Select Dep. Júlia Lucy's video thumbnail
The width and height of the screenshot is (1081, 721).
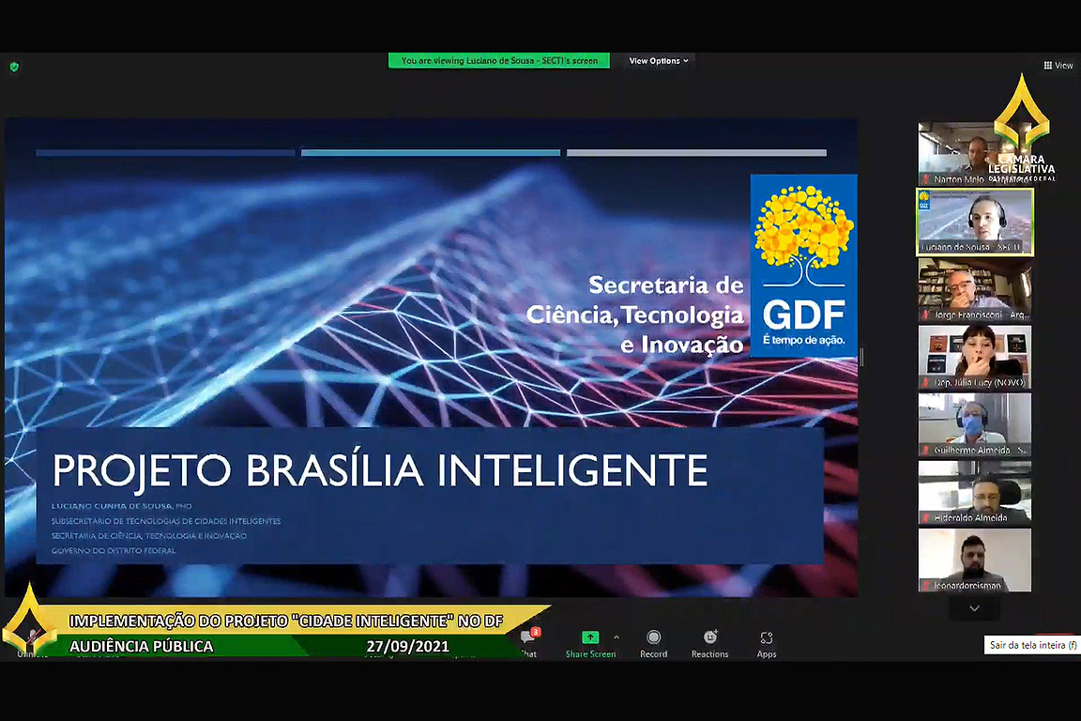975,358
